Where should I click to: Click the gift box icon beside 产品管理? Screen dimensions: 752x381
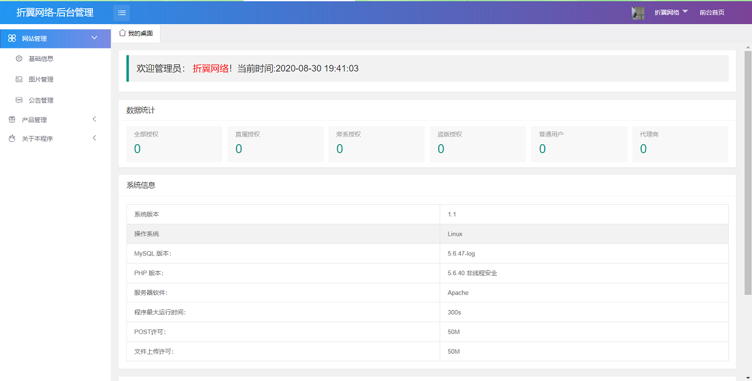(12, 119)
